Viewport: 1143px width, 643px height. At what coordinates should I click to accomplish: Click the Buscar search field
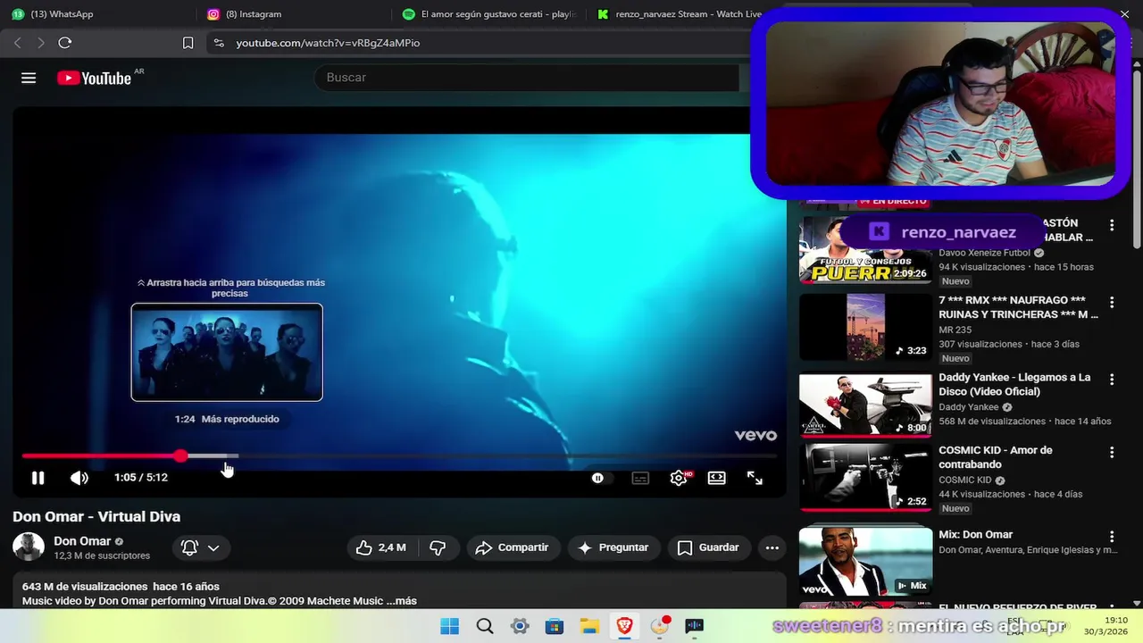click(527, 78)
